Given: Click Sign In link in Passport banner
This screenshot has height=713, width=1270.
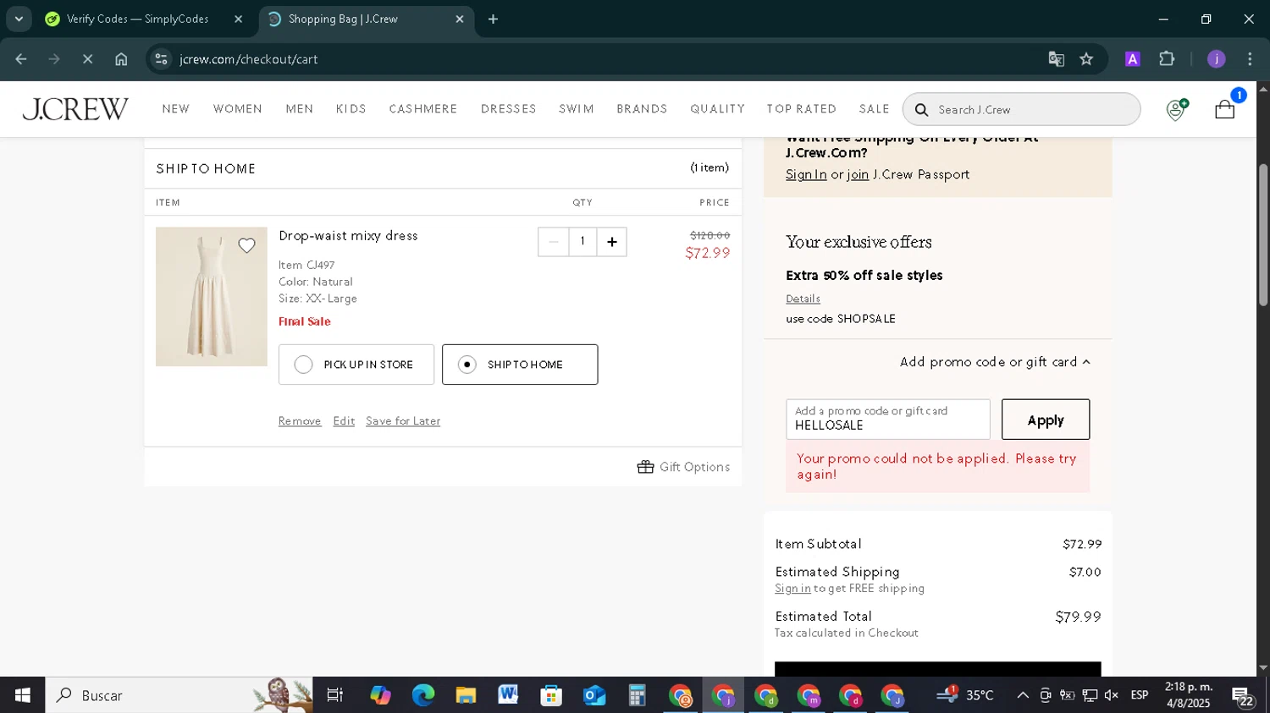Looking at the screenshot, I should click(806, 174).
